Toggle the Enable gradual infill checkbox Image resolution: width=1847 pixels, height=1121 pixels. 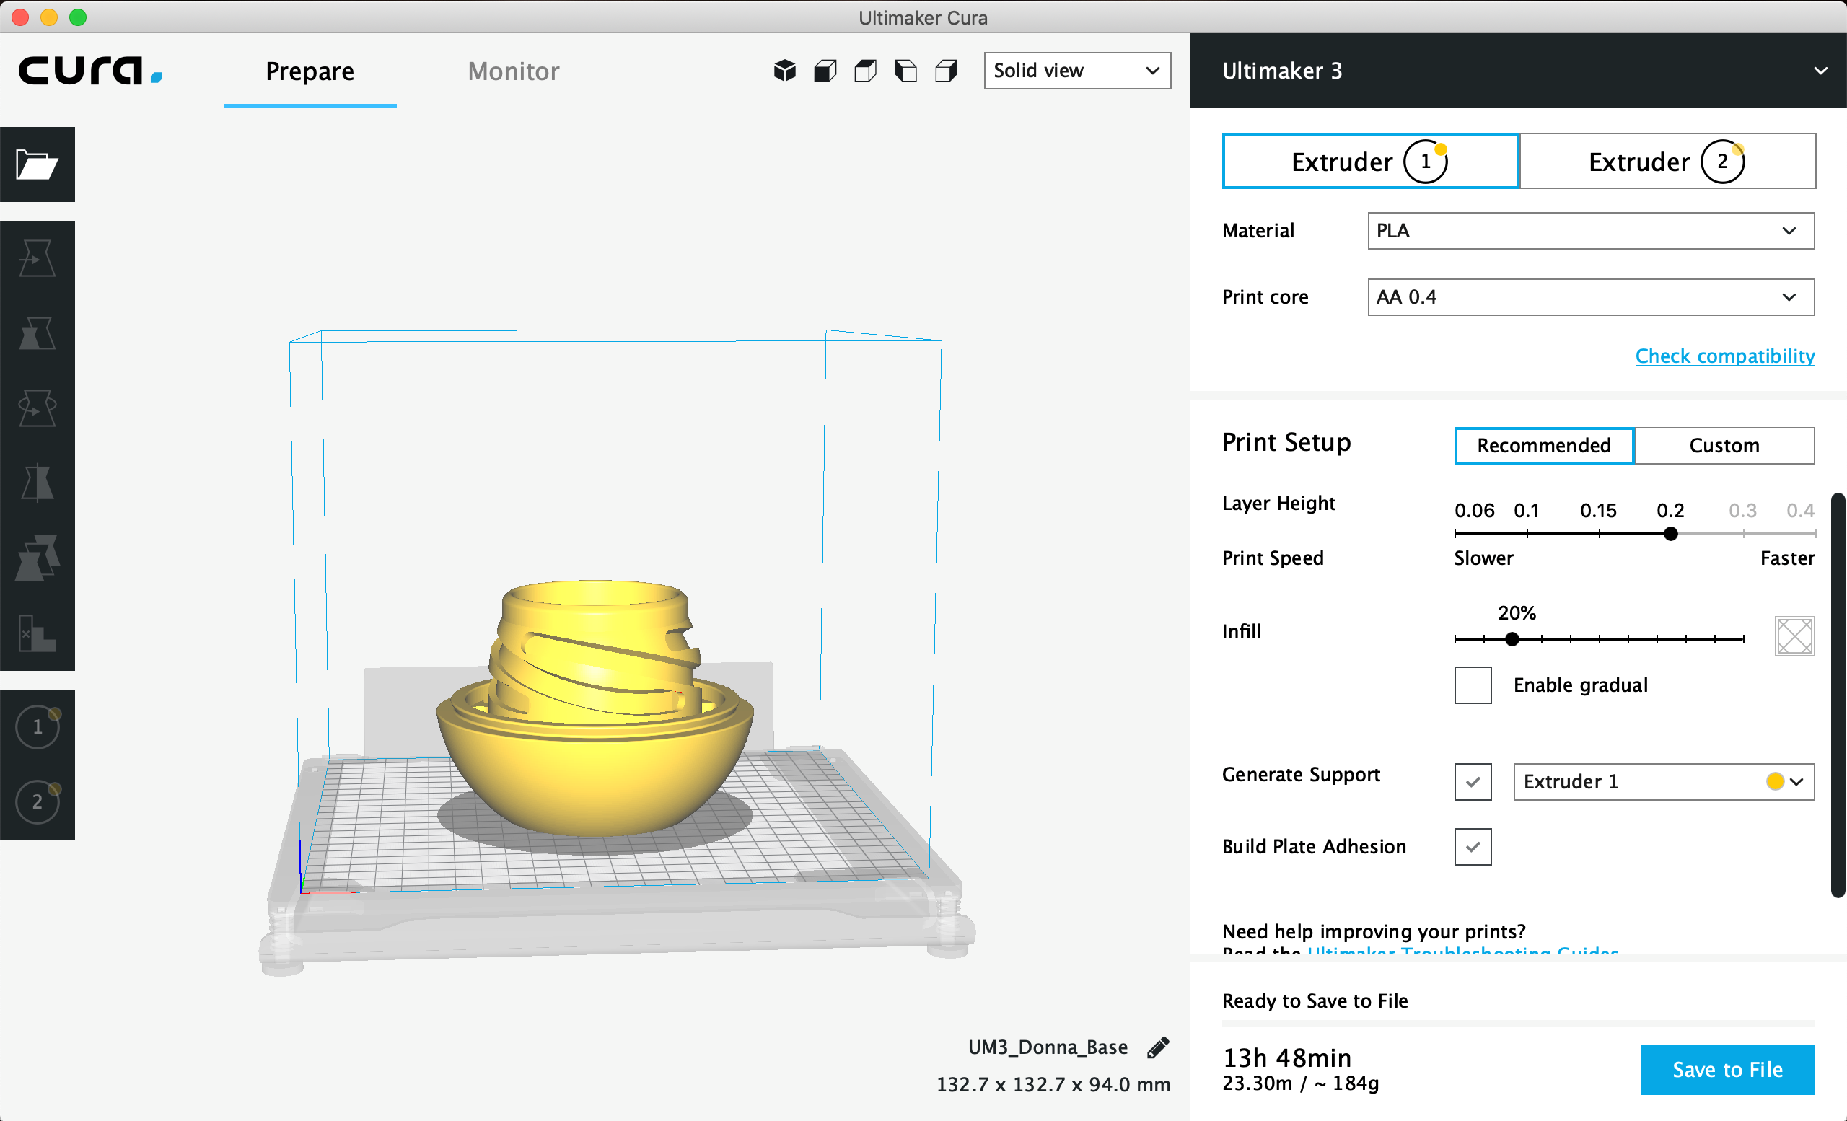click(x=1473, y=685)
